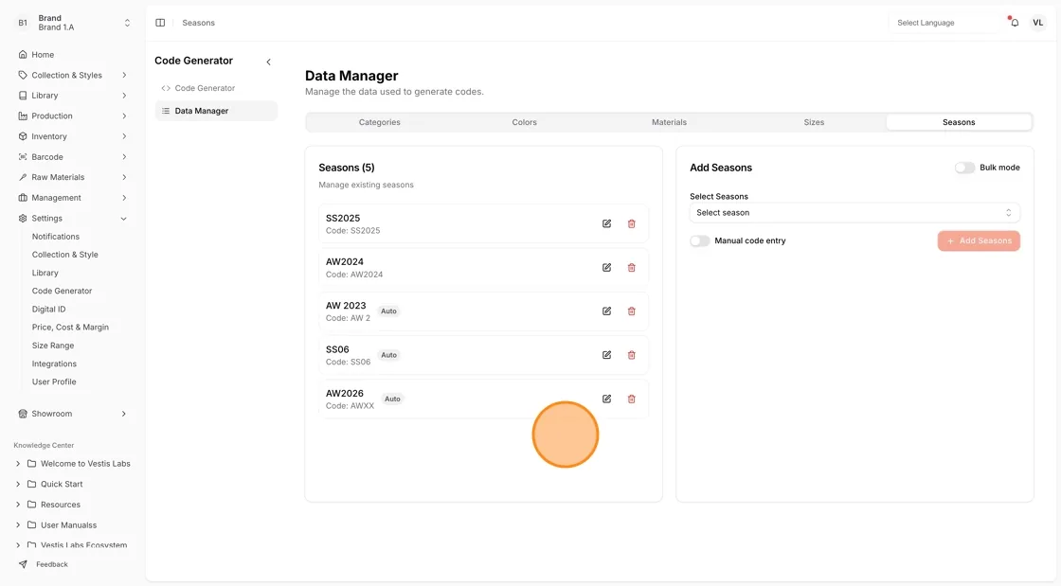The height and width of the screenshot is (586, 1061).
Task: Switch to the Categories tab
Action: pos(379,122)
